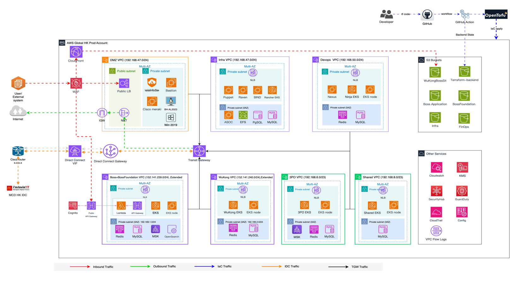
Task: Click the Rancher EKS icon
Action: pos(272,90)
